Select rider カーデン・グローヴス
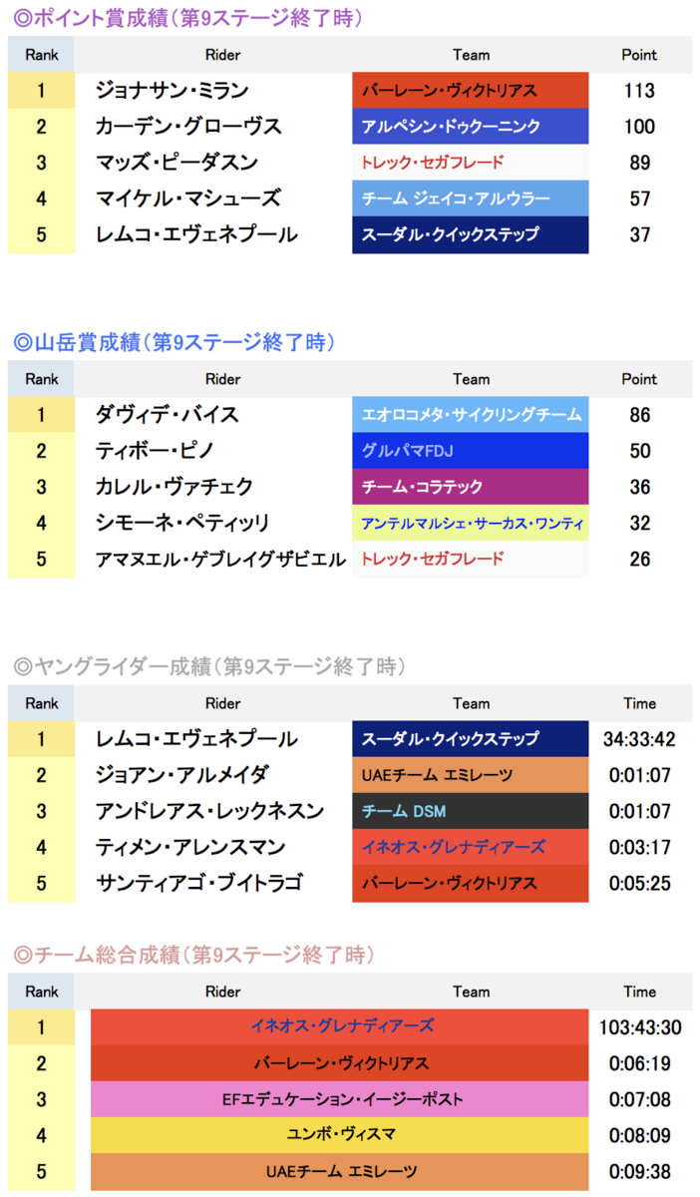Screen dimensions: 700x1197 click(188, 127)
